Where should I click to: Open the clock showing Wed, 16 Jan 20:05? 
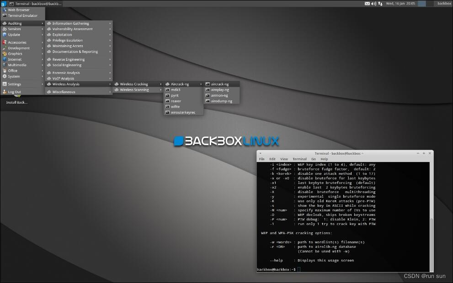[x=400, y=4]
